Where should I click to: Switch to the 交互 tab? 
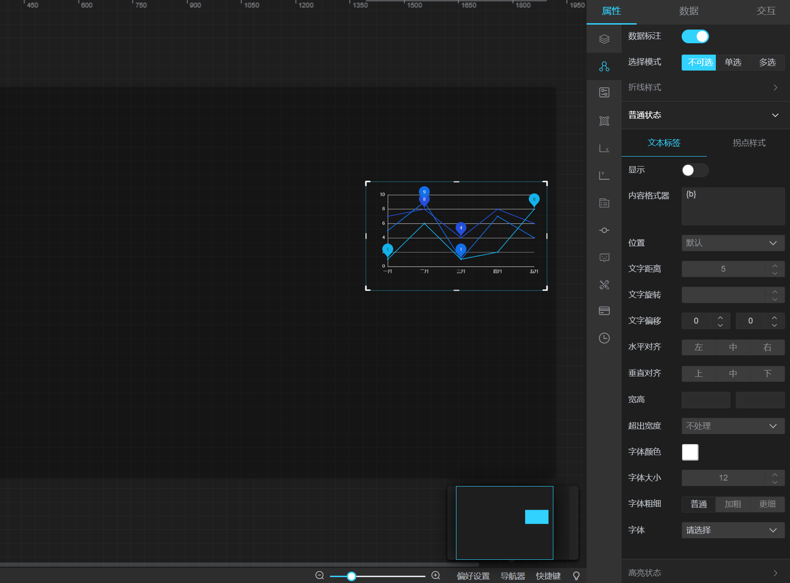766,11
